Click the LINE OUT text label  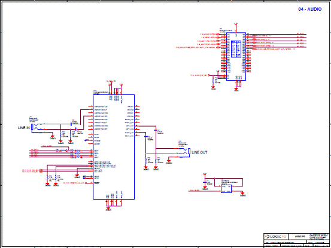[199, 152]
